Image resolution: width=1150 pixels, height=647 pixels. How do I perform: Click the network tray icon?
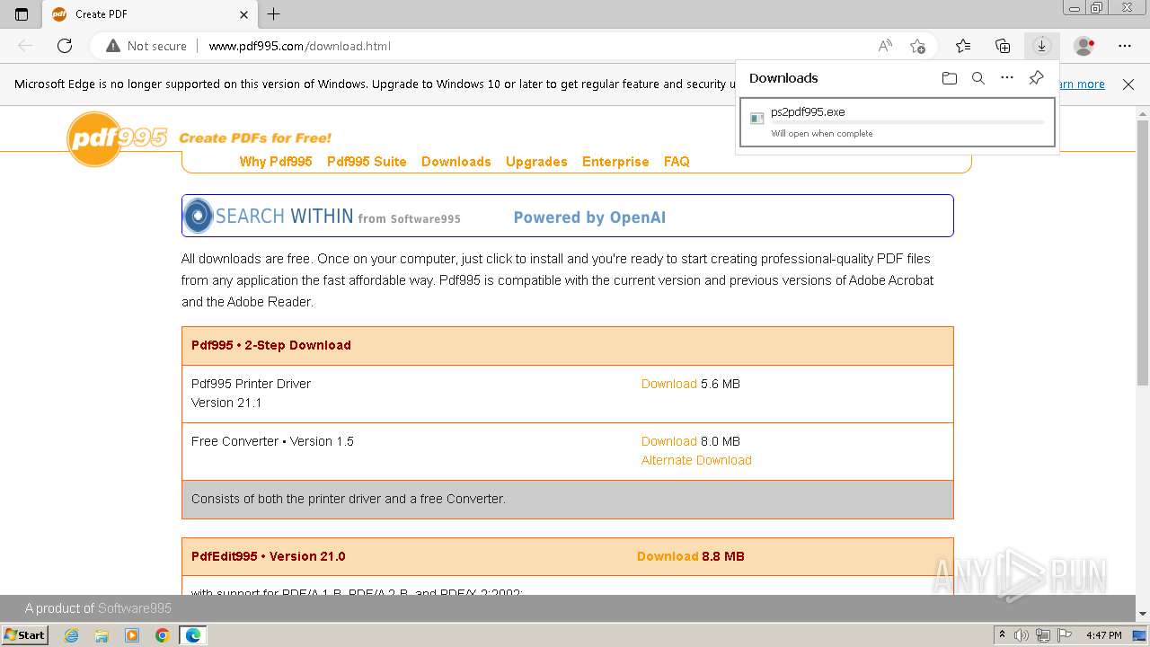(x=1043, y=635)
